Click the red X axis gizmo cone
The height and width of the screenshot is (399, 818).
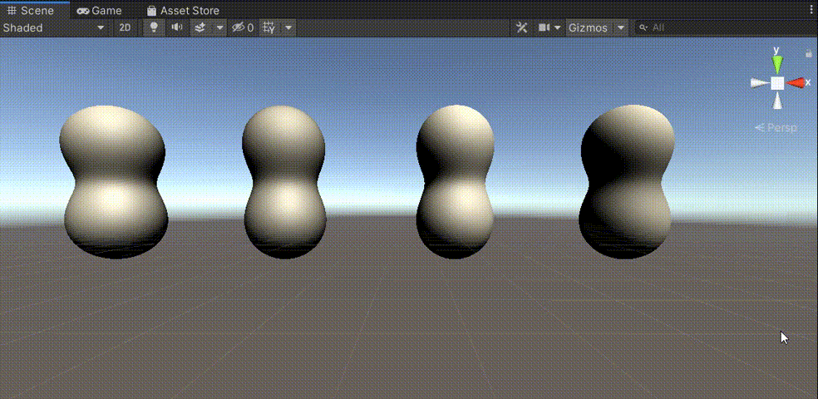point(796,82)
